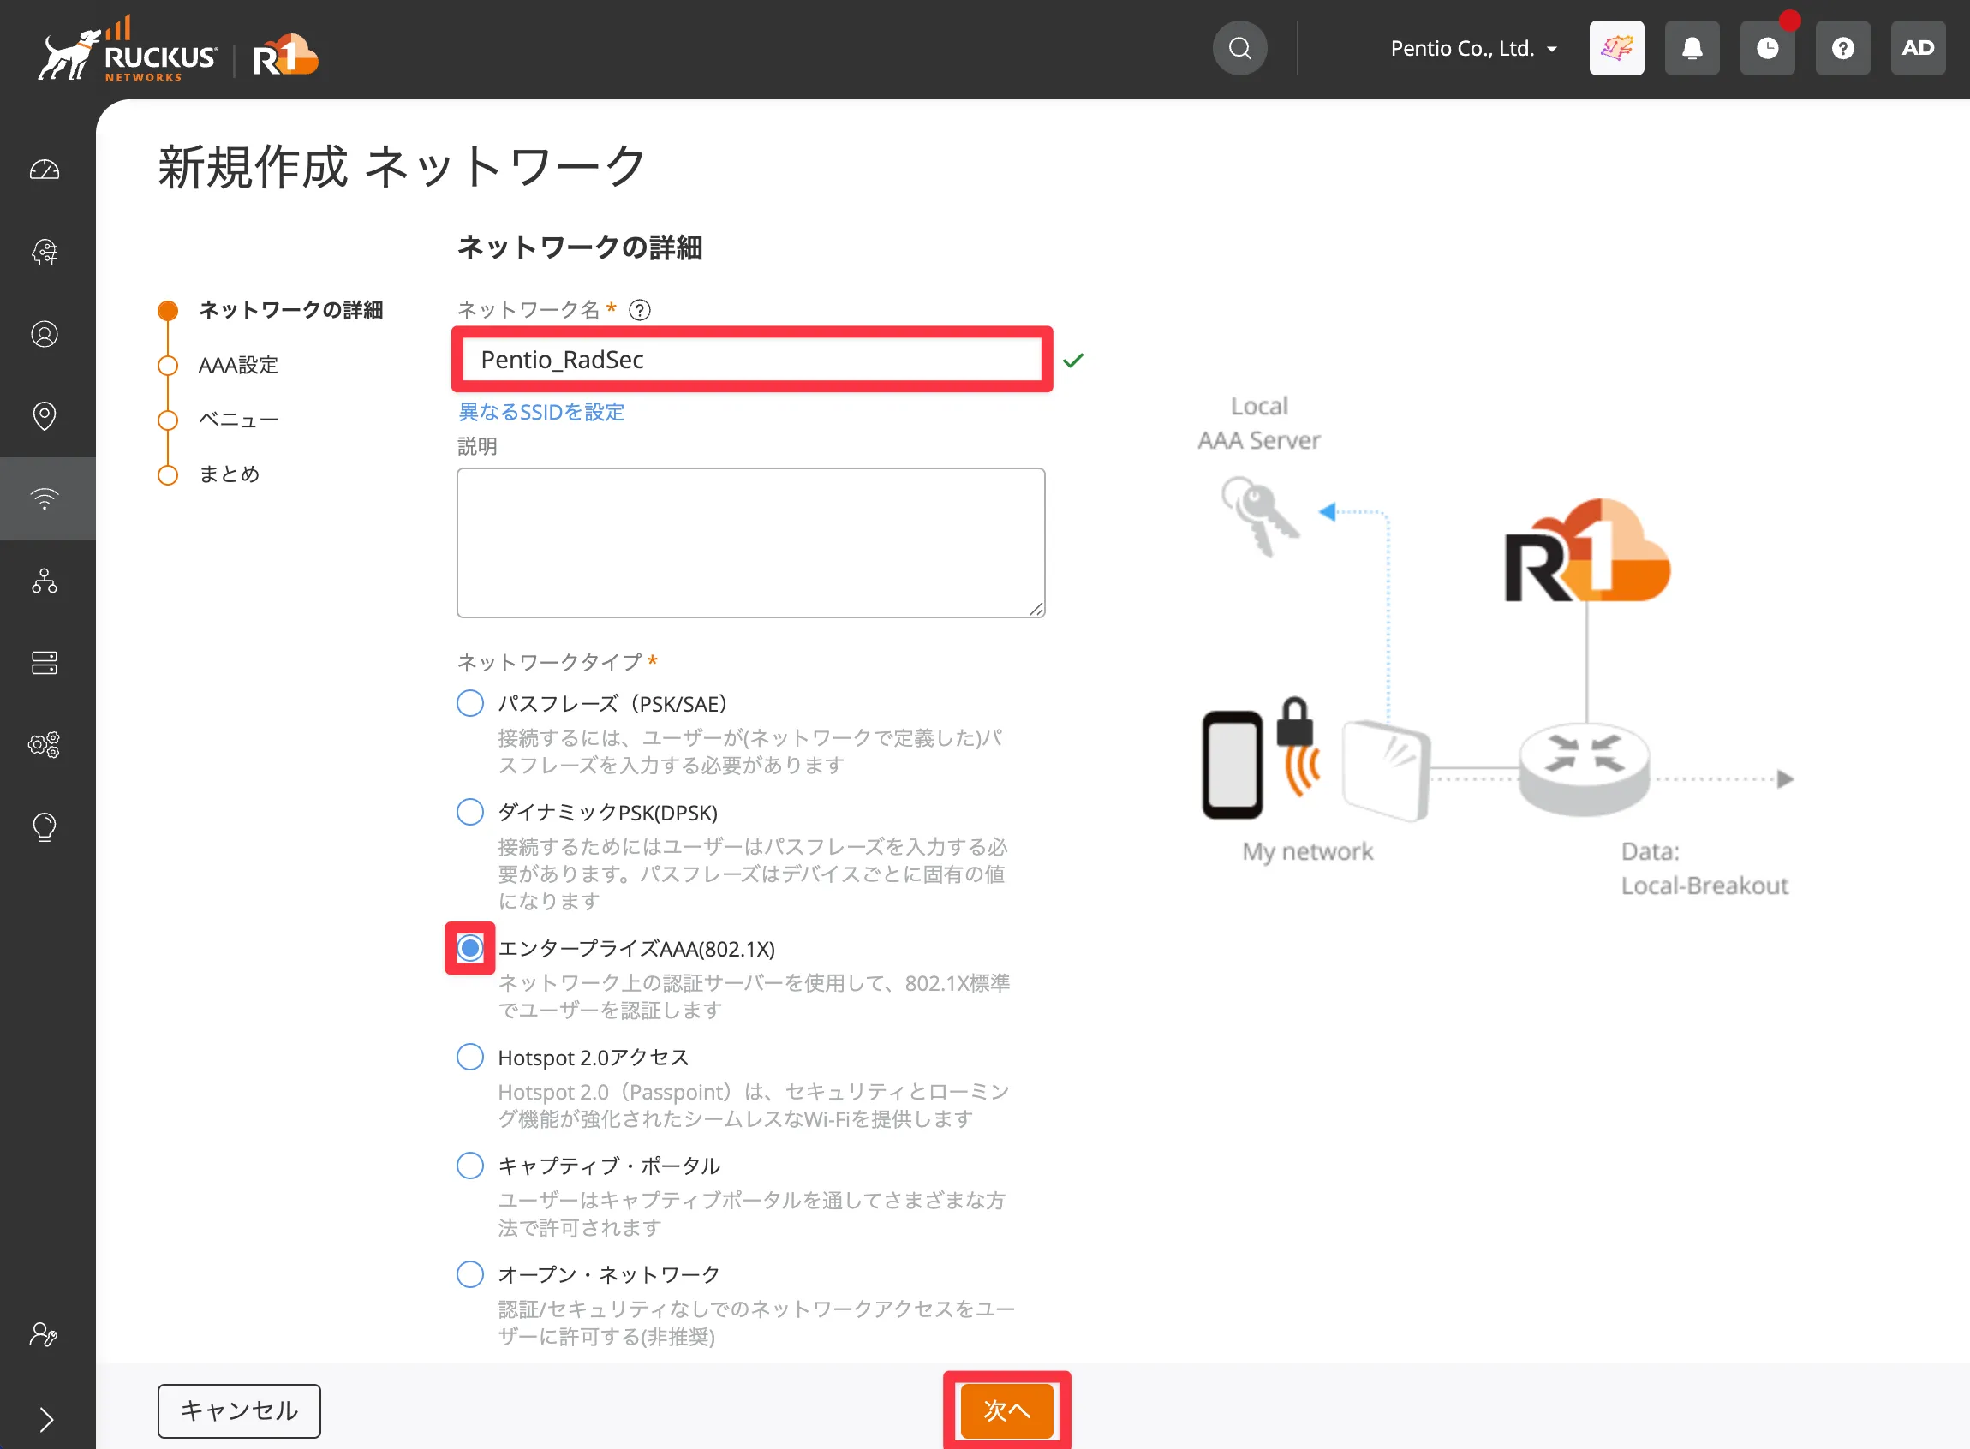
Task: Go to まとめ wizard step
Action: (229, 474)
